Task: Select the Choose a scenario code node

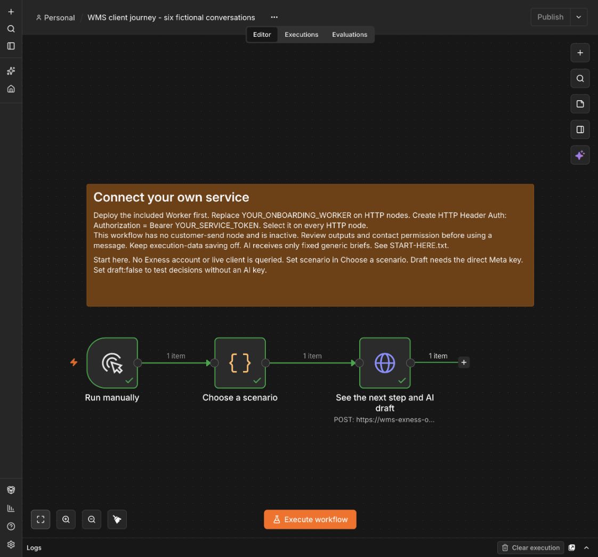Action: 240,363
